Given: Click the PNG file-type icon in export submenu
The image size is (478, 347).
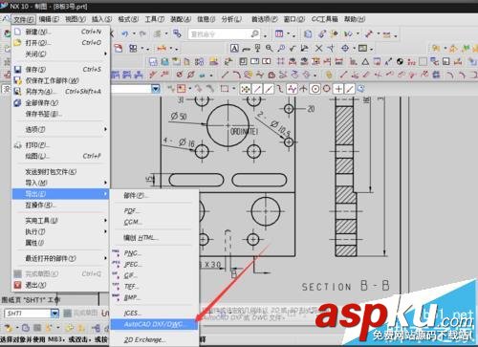Looking at the screenshot, I should [x=116, y=253].
